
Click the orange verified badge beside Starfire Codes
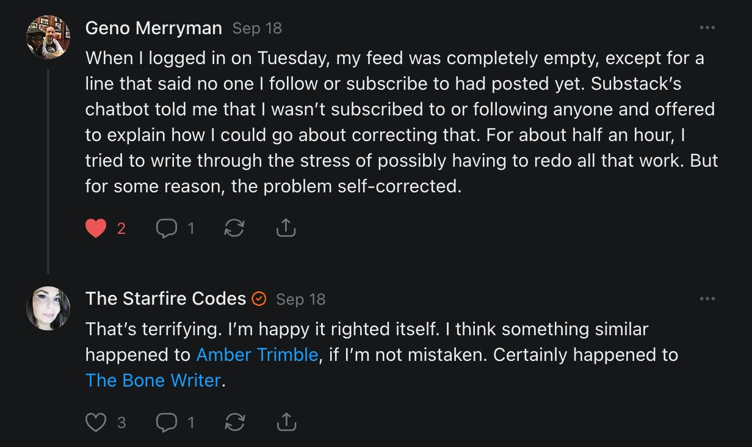click(259, 299)
